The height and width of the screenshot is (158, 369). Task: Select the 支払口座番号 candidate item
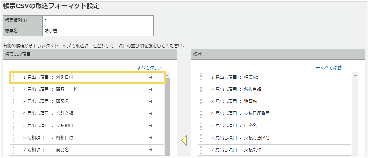[x=274, y=114]
